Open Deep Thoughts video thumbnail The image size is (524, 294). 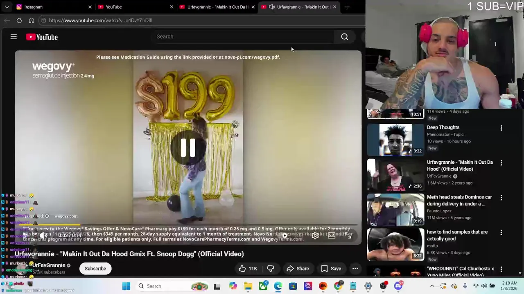(x=395, y=140)
